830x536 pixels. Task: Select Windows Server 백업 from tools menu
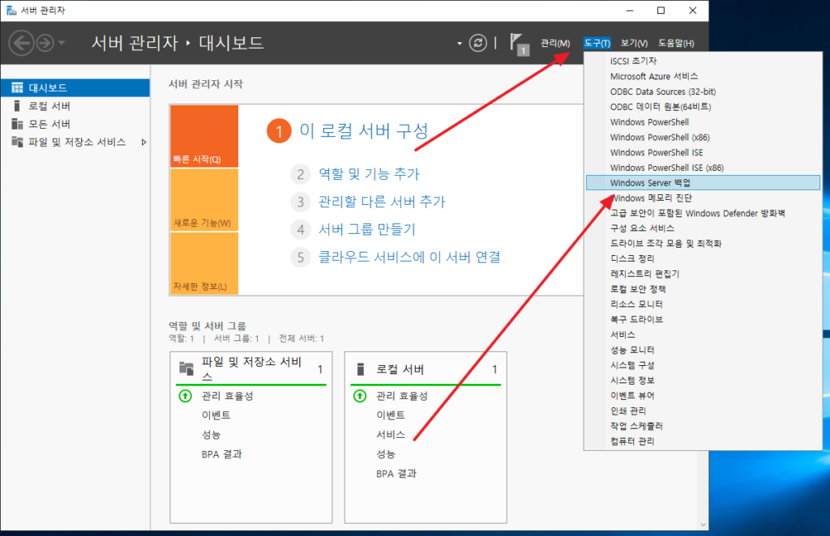pyautogui.click(x=650, y=183)
